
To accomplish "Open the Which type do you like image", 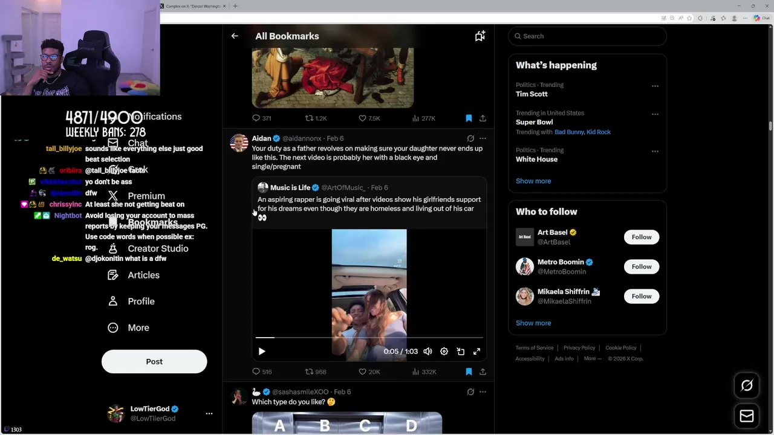I will click(x=346, y=423).
